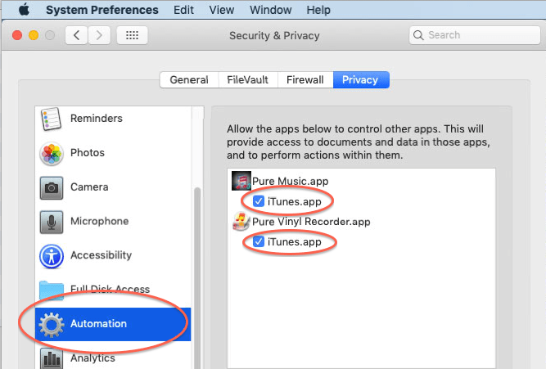Choose Photos text in the privacy list
The height and width of the screenshot is (369, 546).
(x=88, y=153)
